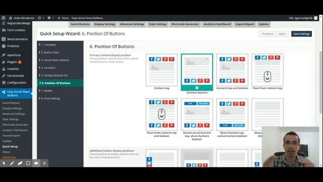Click the Save Settings button

point(301,34)
